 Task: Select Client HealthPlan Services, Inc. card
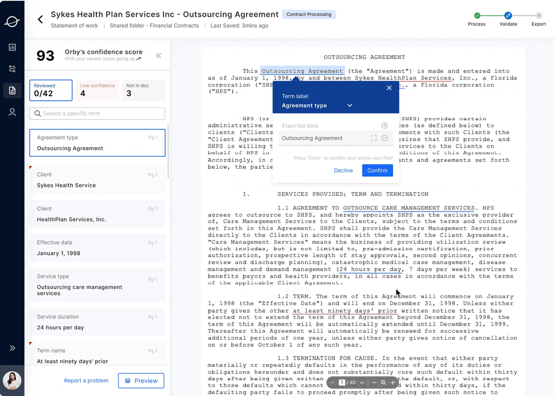click(x=97, y=214)
